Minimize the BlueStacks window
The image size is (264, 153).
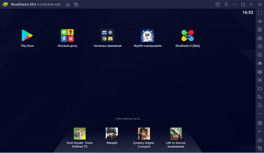click(235, 4)
